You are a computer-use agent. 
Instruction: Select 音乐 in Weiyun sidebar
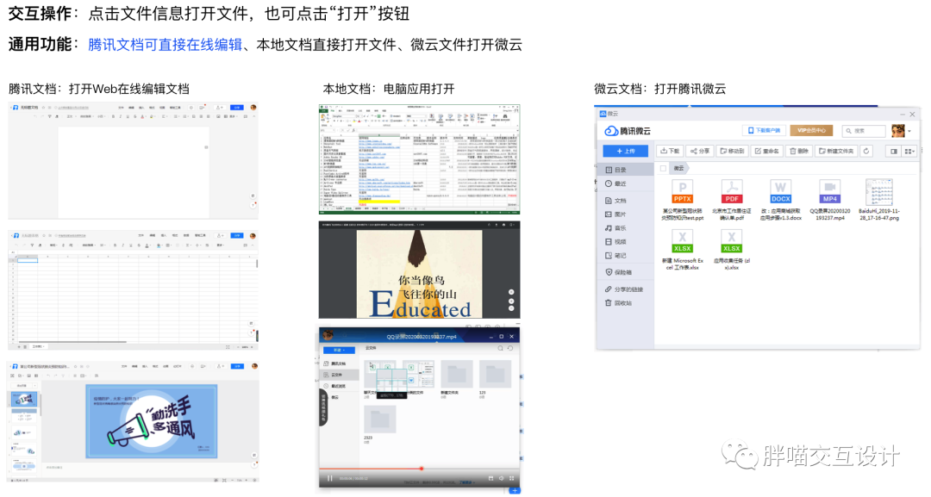click(625, 227)
